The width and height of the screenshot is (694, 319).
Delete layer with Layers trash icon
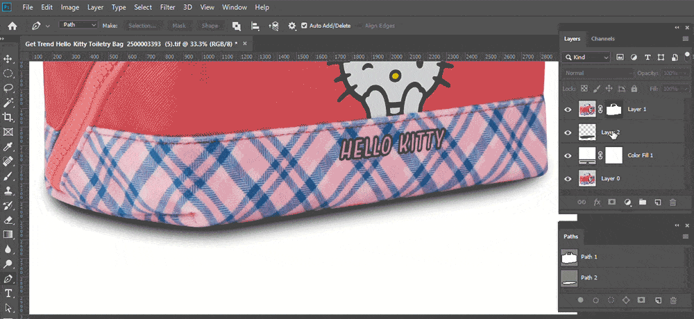[x=672, y=202]
